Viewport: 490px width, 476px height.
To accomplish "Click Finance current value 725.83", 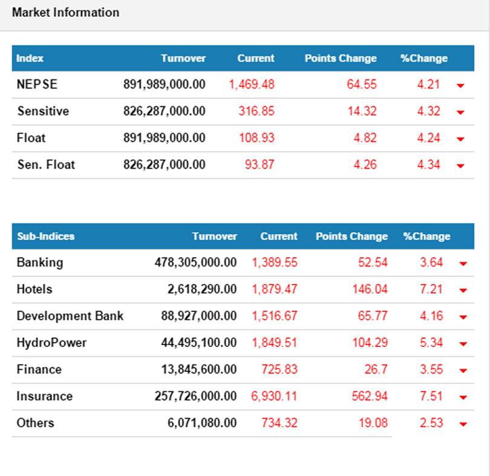I will pos(279,369).
